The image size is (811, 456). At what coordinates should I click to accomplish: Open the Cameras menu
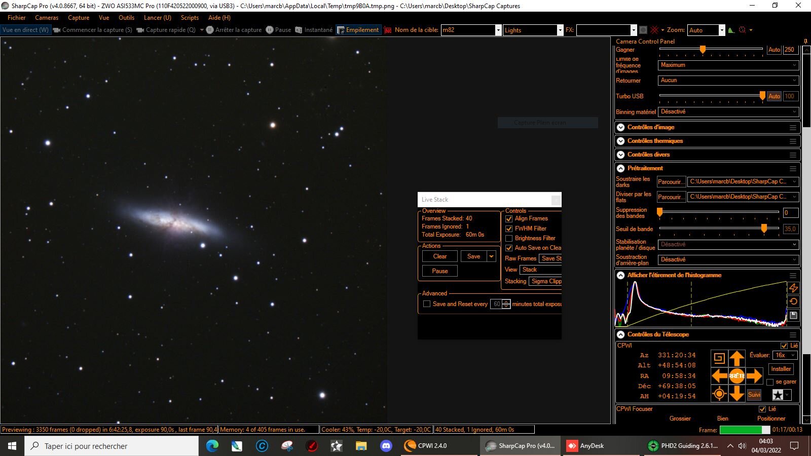(47, 17)
